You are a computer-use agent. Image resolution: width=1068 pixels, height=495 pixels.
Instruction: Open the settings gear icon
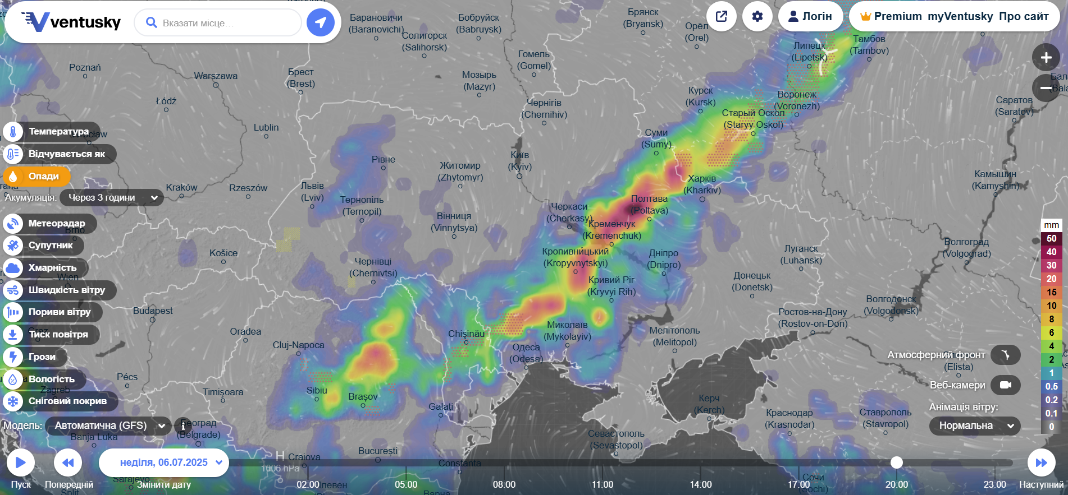pyautogui.click(x=757, y=16)
